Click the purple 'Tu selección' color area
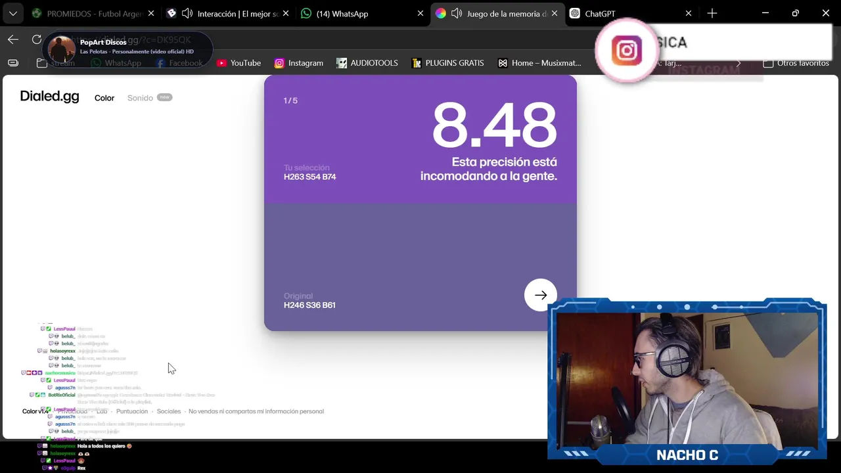Screen dimensions: 841x473 [420, 139]
